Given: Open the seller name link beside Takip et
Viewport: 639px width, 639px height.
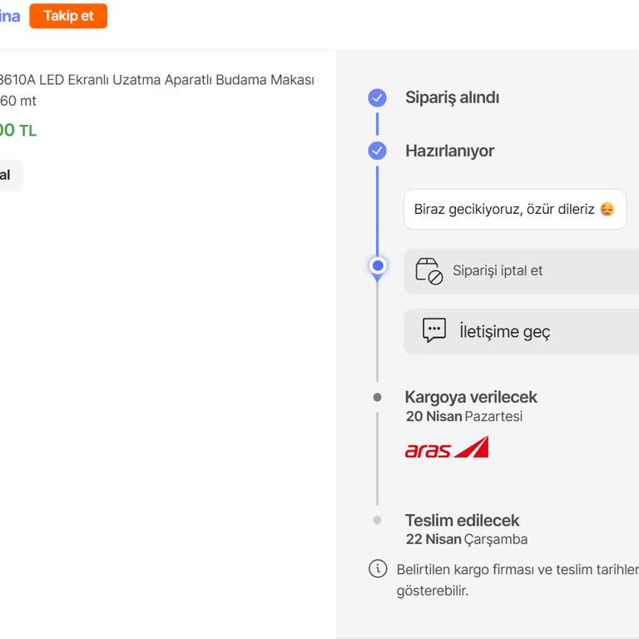Looking at the screenshot, I should 9,16.
